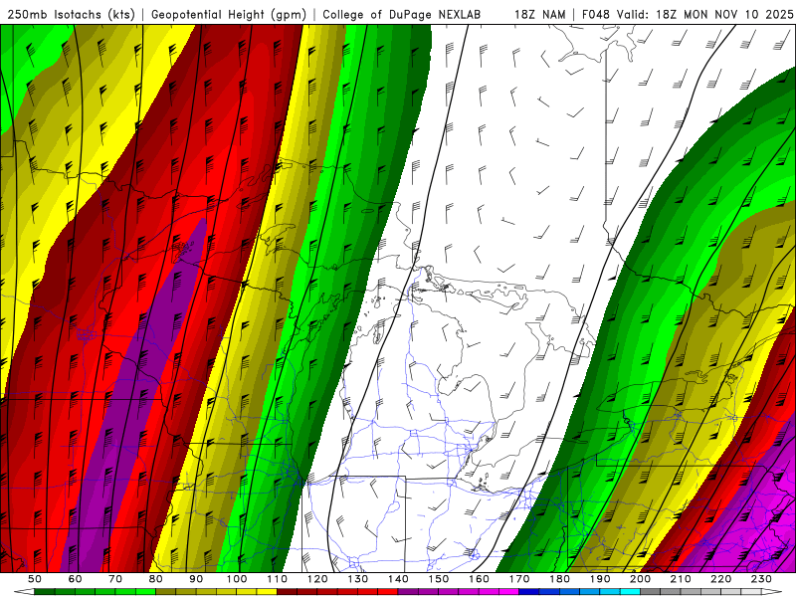Click the 'F048 Valid: 18Z MON NOV 10 2025' text

[688, 15]
